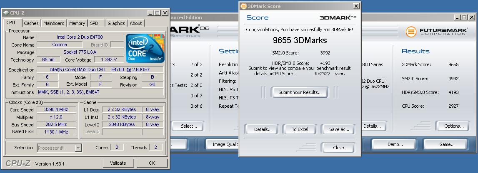Click the Core Speed value 3390.4 MHz
Viewport: 478px width, 173px height.
(56, 109)
